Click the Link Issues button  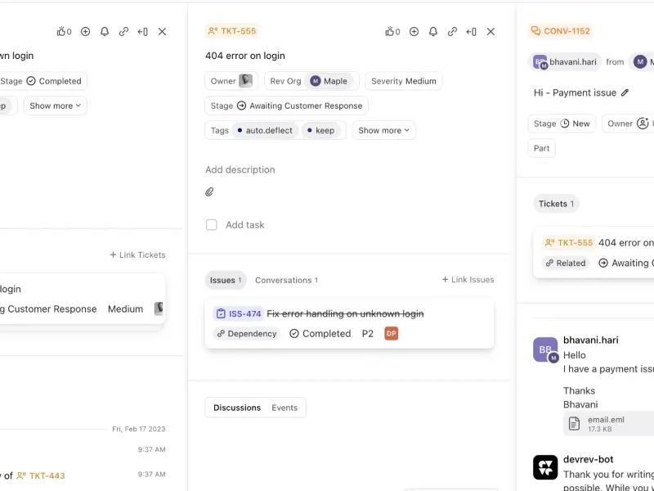468,280
